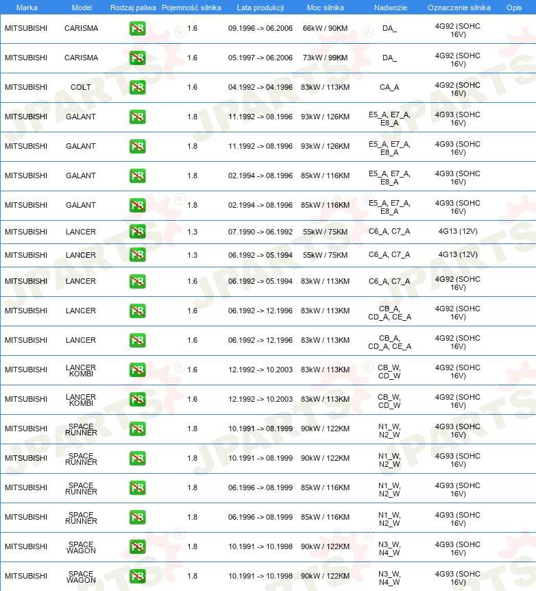The image size is (536, 591).
Task: Click the Rodzaj paliwa column header
Action: 133,8
